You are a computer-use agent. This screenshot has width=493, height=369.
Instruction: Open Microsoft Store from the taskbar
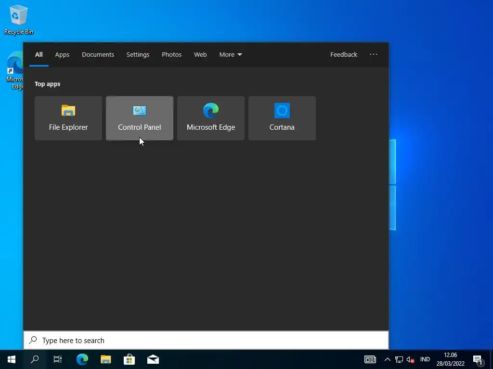click(129, 359)
